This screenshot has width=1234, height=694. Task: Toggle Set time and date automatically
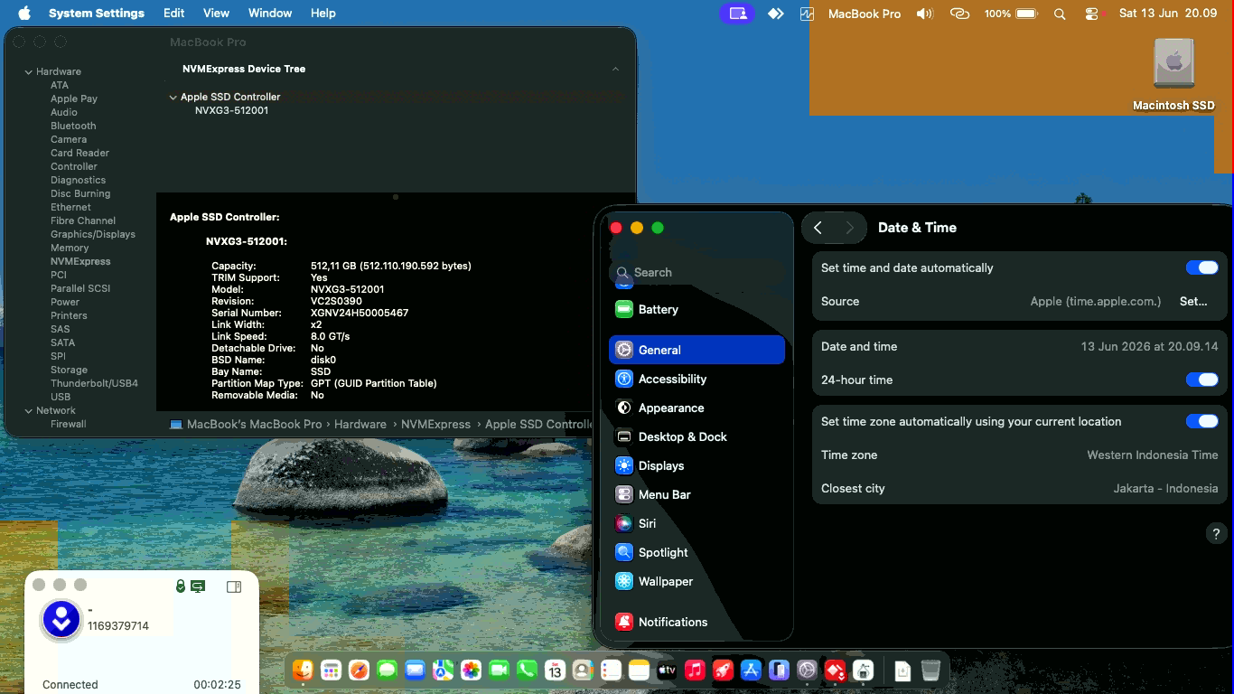point(1202,267)
